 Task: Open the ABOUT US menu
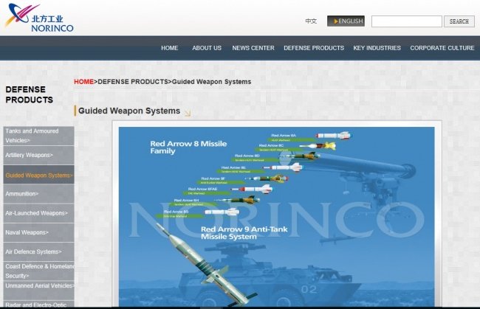(207, 48)
